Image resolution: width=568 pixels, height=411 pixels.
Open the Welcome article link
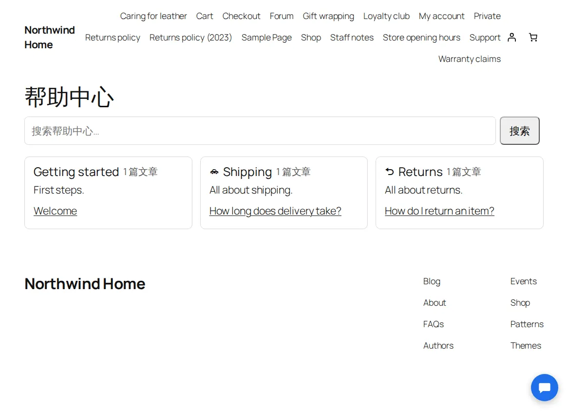pyautogui.click(x=55, y=211)
